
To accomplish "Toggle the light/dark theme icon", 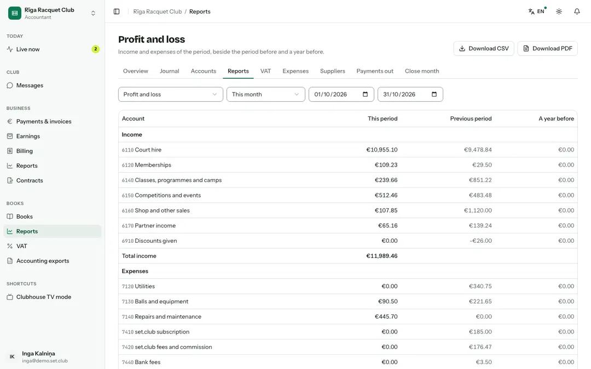I will 559,11.
